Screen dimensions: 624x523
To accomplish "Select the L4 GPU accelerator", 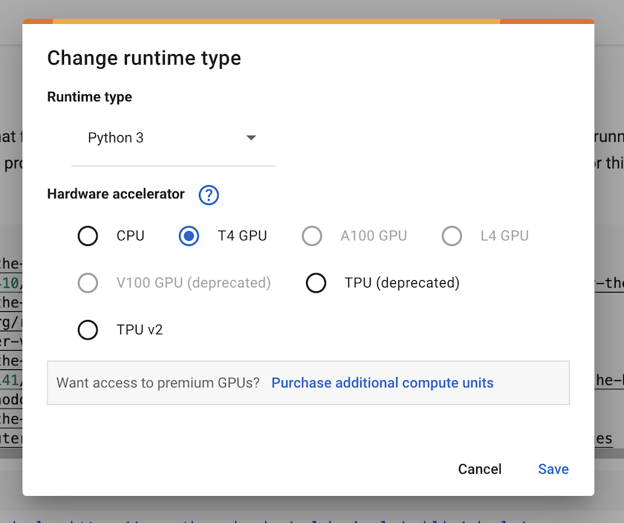I will 452,235.
